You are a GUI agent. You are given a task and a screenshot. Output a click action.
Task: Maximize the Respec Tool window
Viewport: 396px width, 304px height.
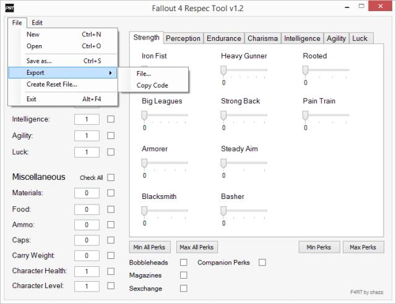click(361, 6)
